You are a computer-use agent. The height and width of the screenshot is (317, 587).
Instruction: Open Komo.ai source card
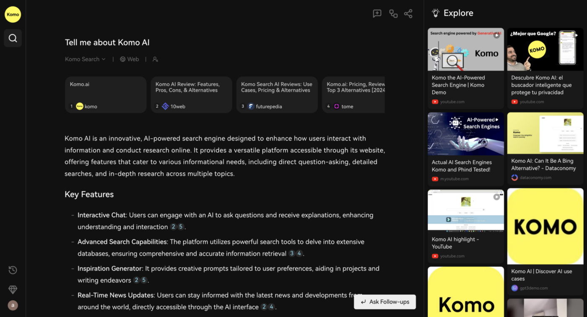(106, 95)
